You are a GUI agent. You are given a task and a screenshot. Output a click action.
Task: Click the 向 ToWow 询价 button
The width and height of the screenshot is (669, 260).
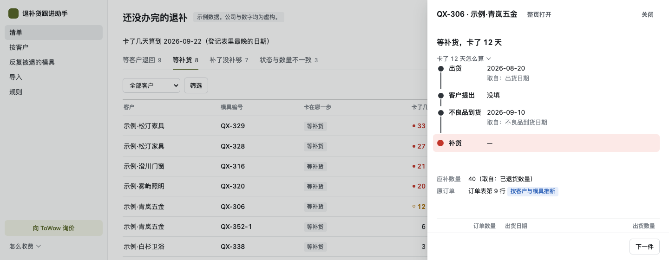click(53, 228)
